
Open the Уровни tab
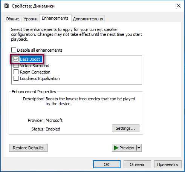pos(31,19)
